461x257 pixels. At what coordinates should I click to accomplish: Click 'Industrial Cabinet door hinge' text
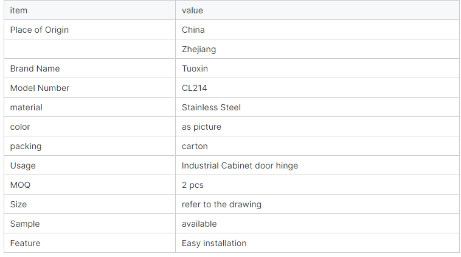click(x=240, y=165)
